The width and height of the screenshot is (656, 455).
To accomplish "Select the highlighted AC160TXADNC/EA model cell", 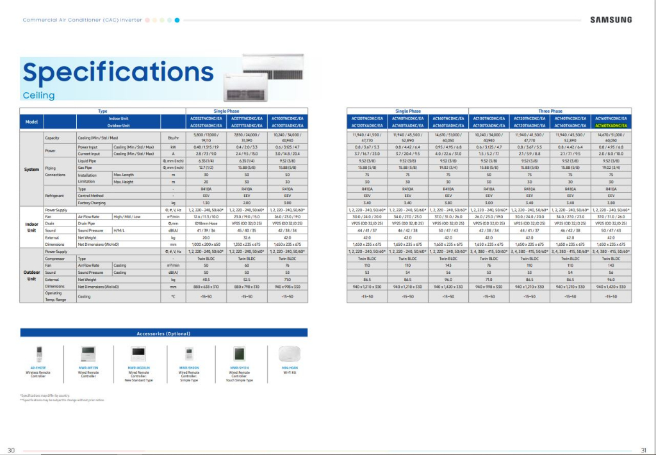I will pos(611,125).
